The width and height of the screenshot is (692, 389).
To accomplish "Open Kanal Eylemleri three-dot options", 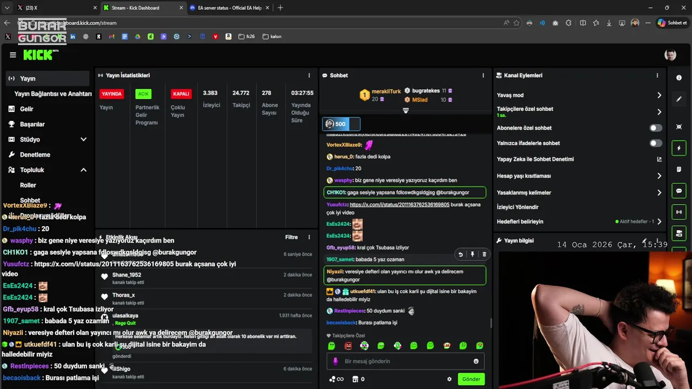I will (657, 76).
